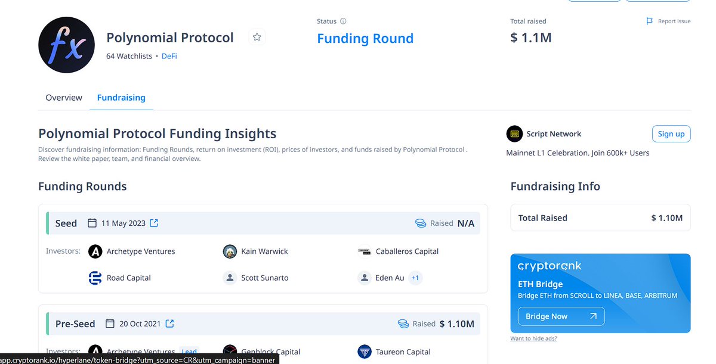Image resolution: width=716 pixels, height=364 pixels.
Task: Open the Seed round external link icon
Action: click(154, 223)
